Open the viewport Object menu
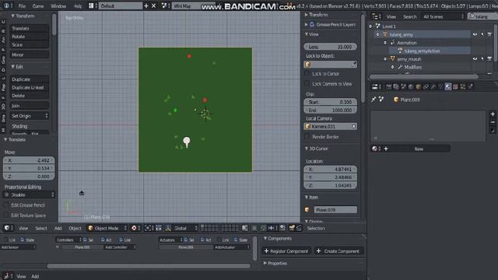 coord(75,228)
